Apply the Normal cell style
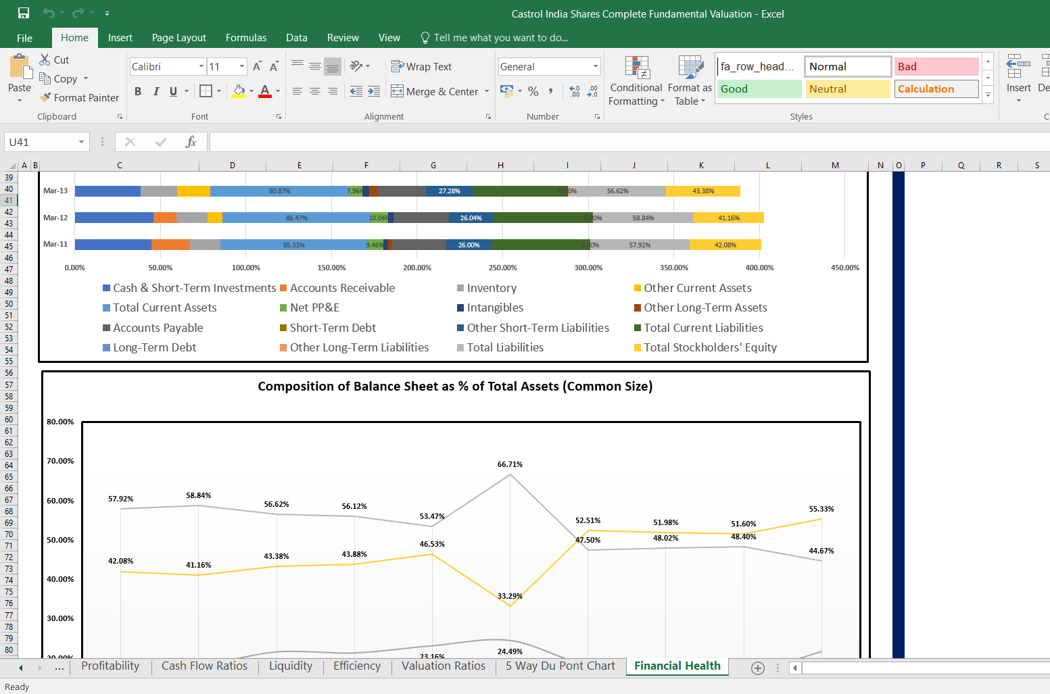1050x694 pixels. [848, 66]
